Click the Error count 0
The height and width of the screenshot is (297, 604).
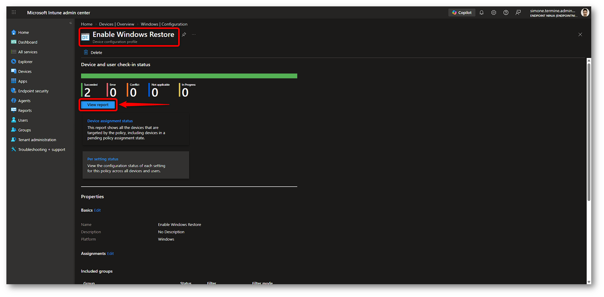point(113,92)
